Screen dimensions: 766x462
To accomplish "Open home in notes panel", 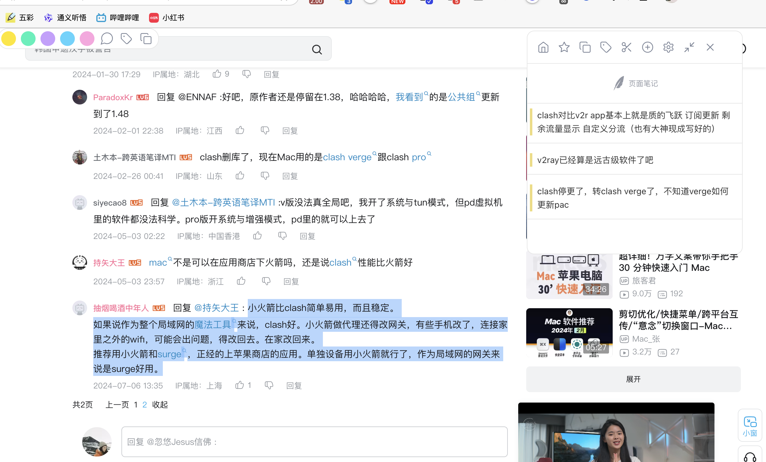I will (x=543, y=47).
